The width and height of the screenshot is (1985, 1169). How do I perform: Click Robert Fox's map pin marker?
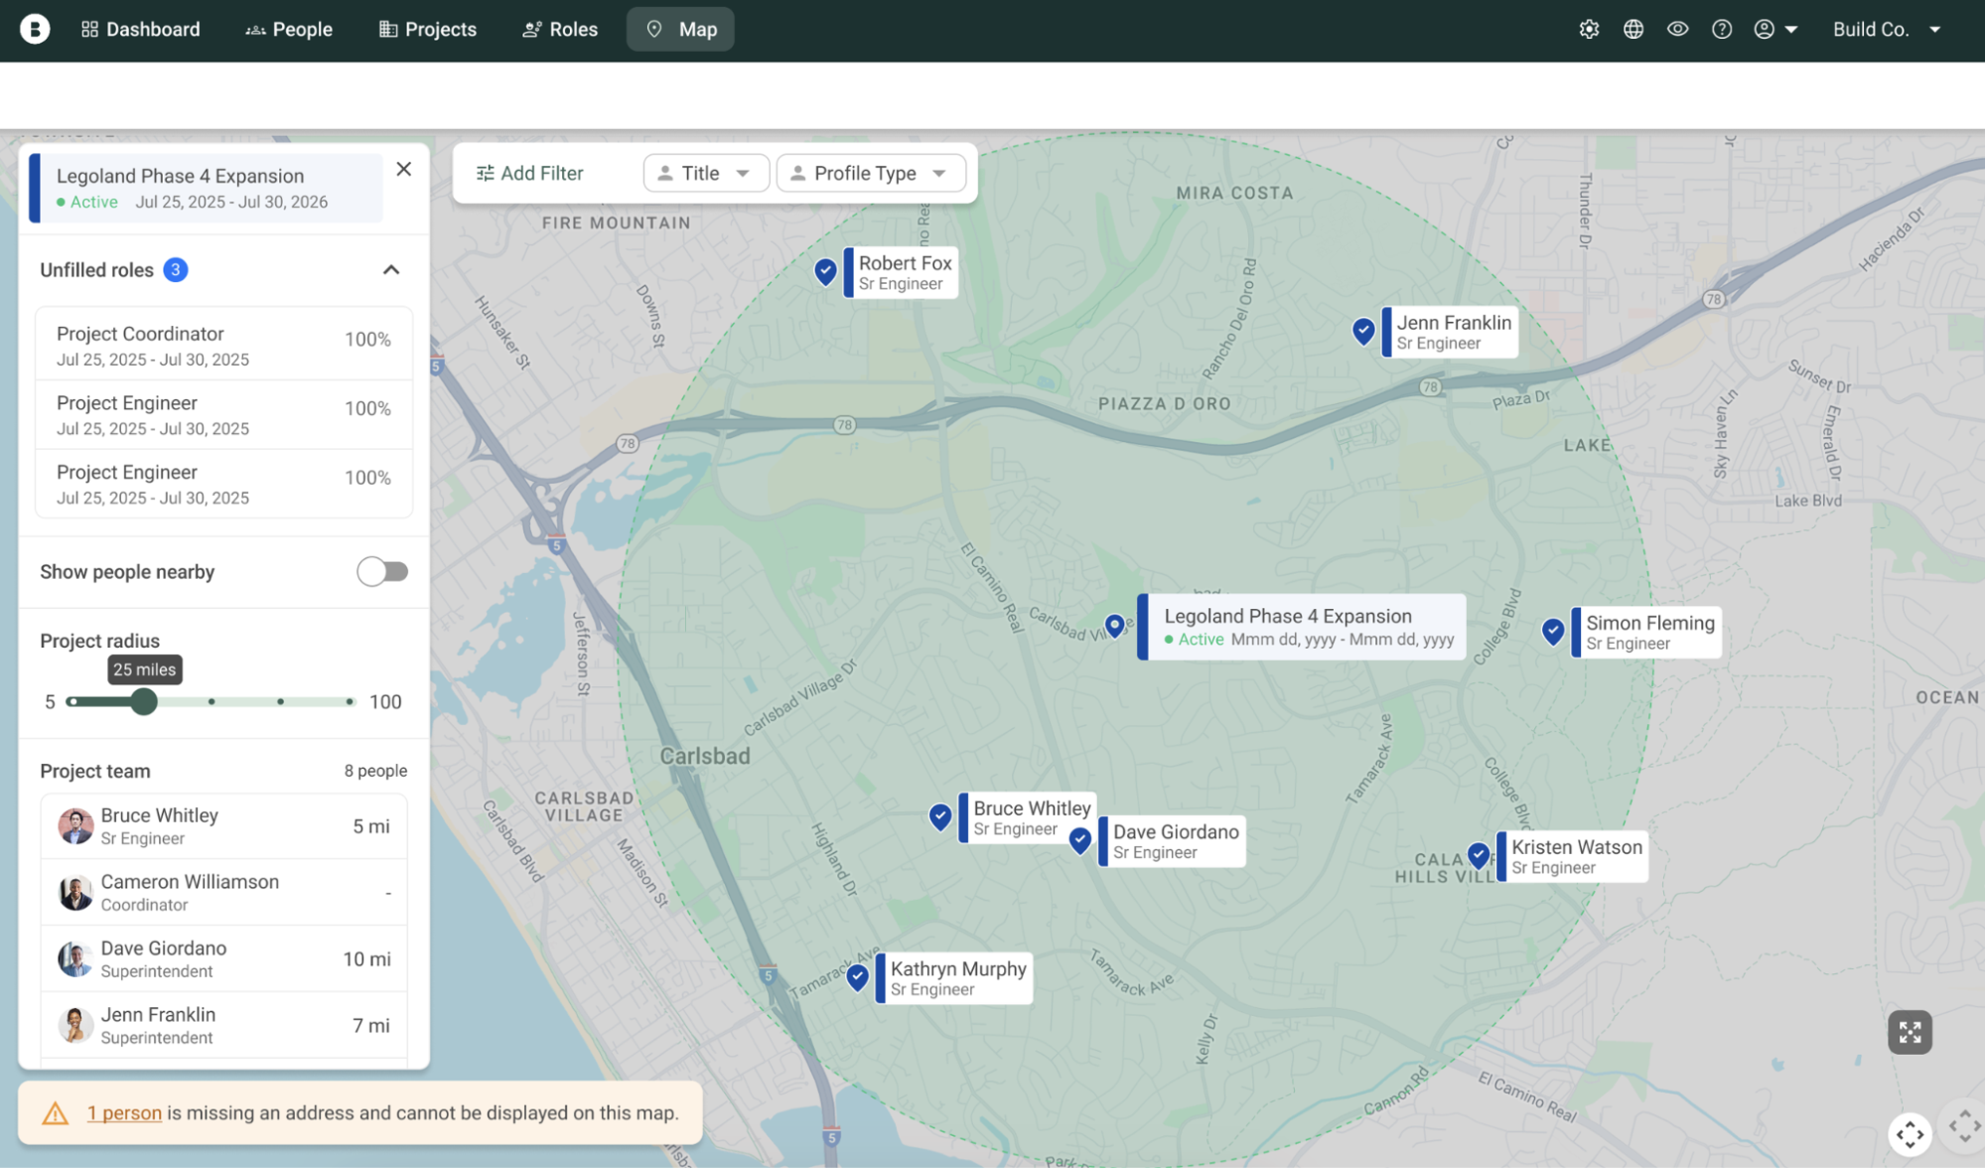click(x=825, y=271)
